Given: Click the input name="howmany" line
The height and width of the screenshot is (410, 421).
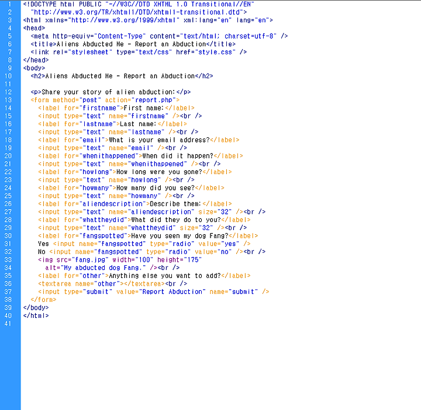Looking at the screenshot, I should click(x=116, y=196).
